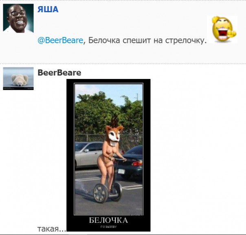Click the dotted separator between comments
Image resolution: width=246 pixels, height=235 pixels.
(123, 64)
